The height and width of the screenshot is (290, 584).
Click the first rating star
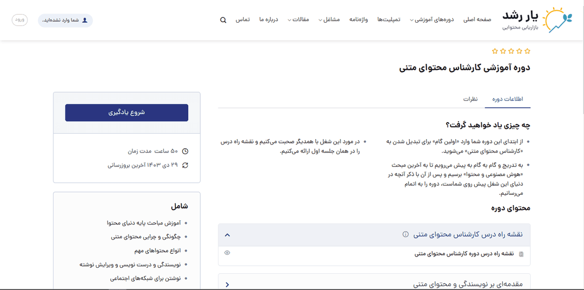coord(527,51)
